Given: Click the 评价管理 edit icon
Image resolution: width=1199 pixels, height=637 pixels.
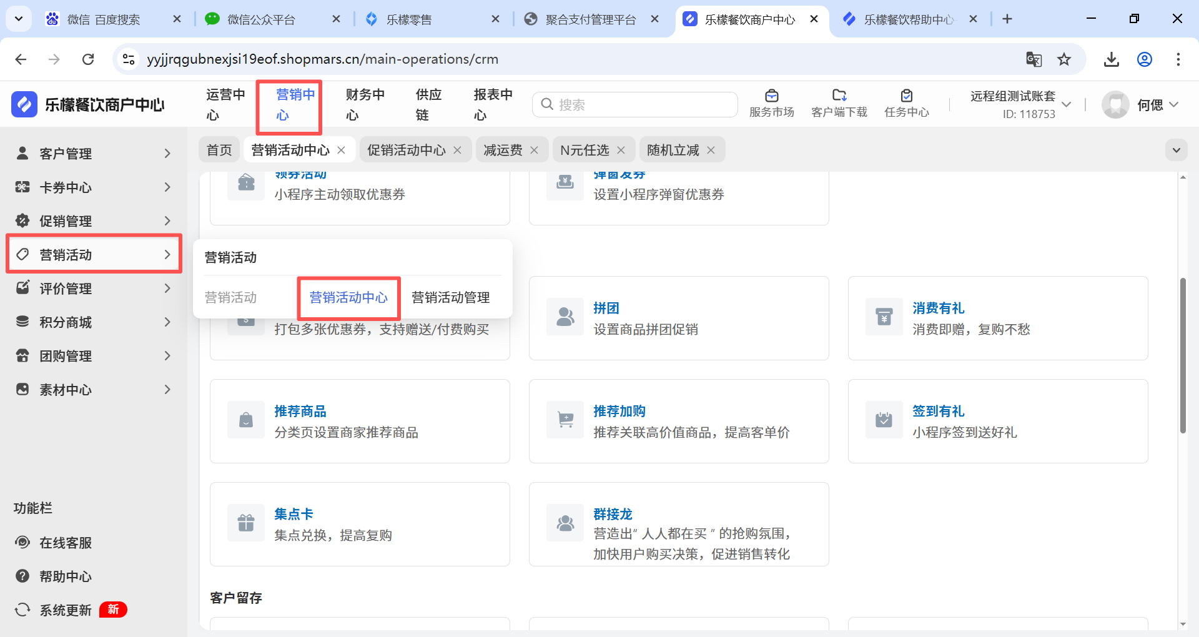Looking at the screenshot, I should click(x=22, y=288).
